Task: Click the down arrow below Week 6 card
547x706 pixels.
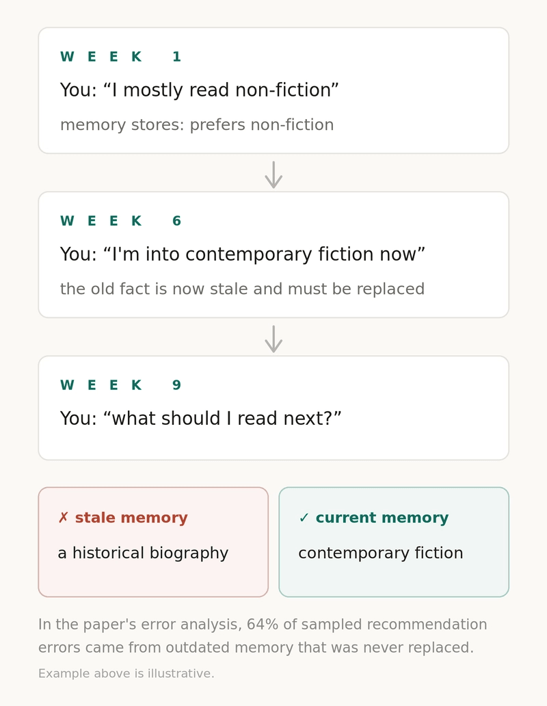Action: click(273, 339)
